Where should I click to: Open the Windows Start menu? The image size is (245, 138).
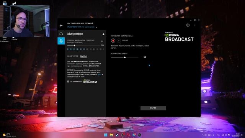(106, 135)
